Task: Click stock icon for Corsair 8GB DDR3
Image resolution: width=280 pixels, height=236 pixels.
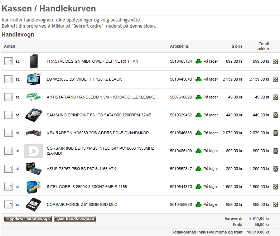Action: click(198, 151)
